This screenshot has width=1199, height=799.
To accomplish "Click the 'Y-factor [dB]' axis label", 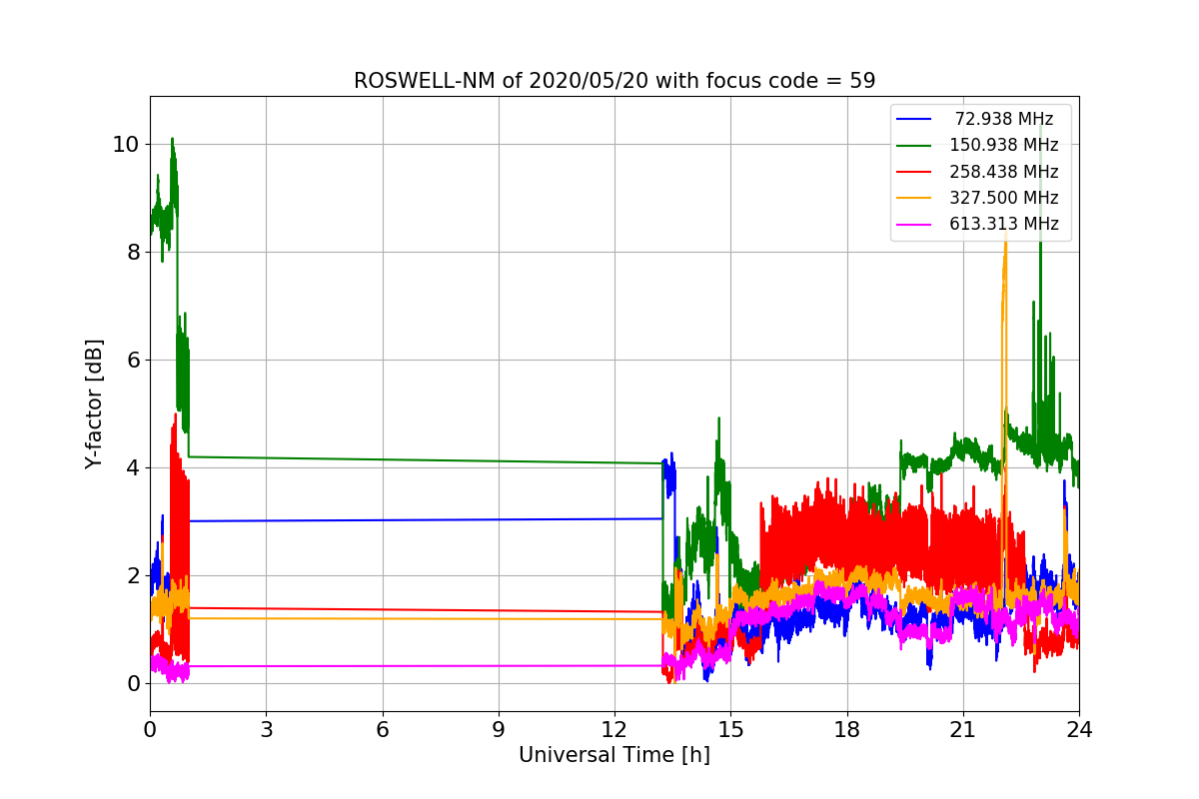I will [94, 403].
